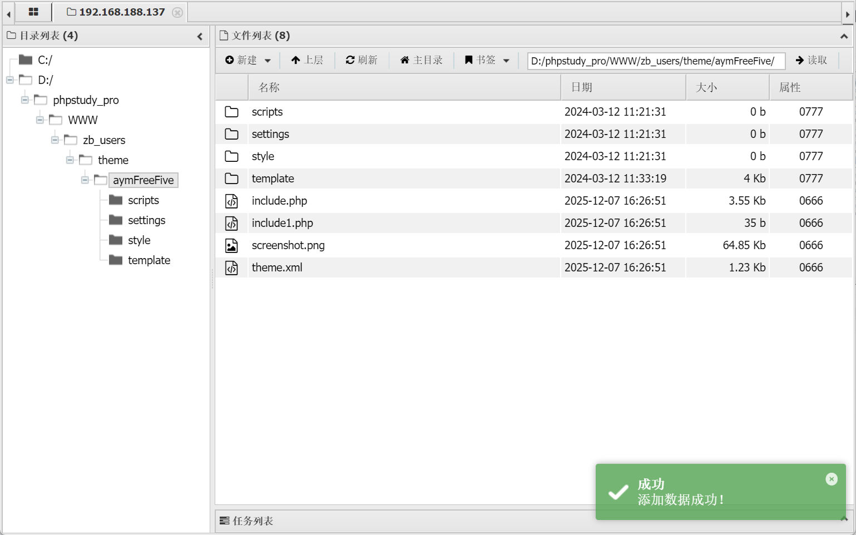Open style folder in directory tree
856x535 pixels.
pyautogui.click(x=139, y=240)
